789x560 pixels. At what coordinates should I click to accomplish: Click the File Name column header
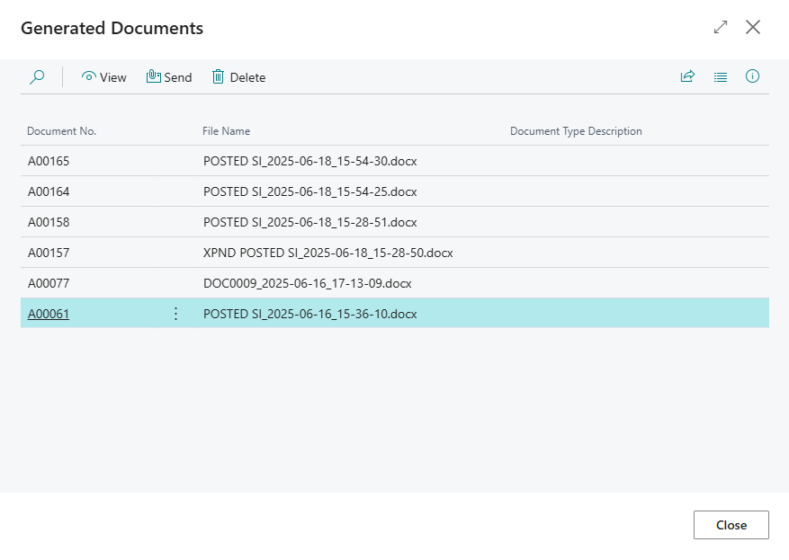coord(226,131)
